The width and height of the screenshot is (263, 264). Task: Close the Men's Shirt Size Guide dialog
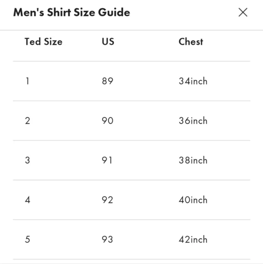tap(243, 12)
